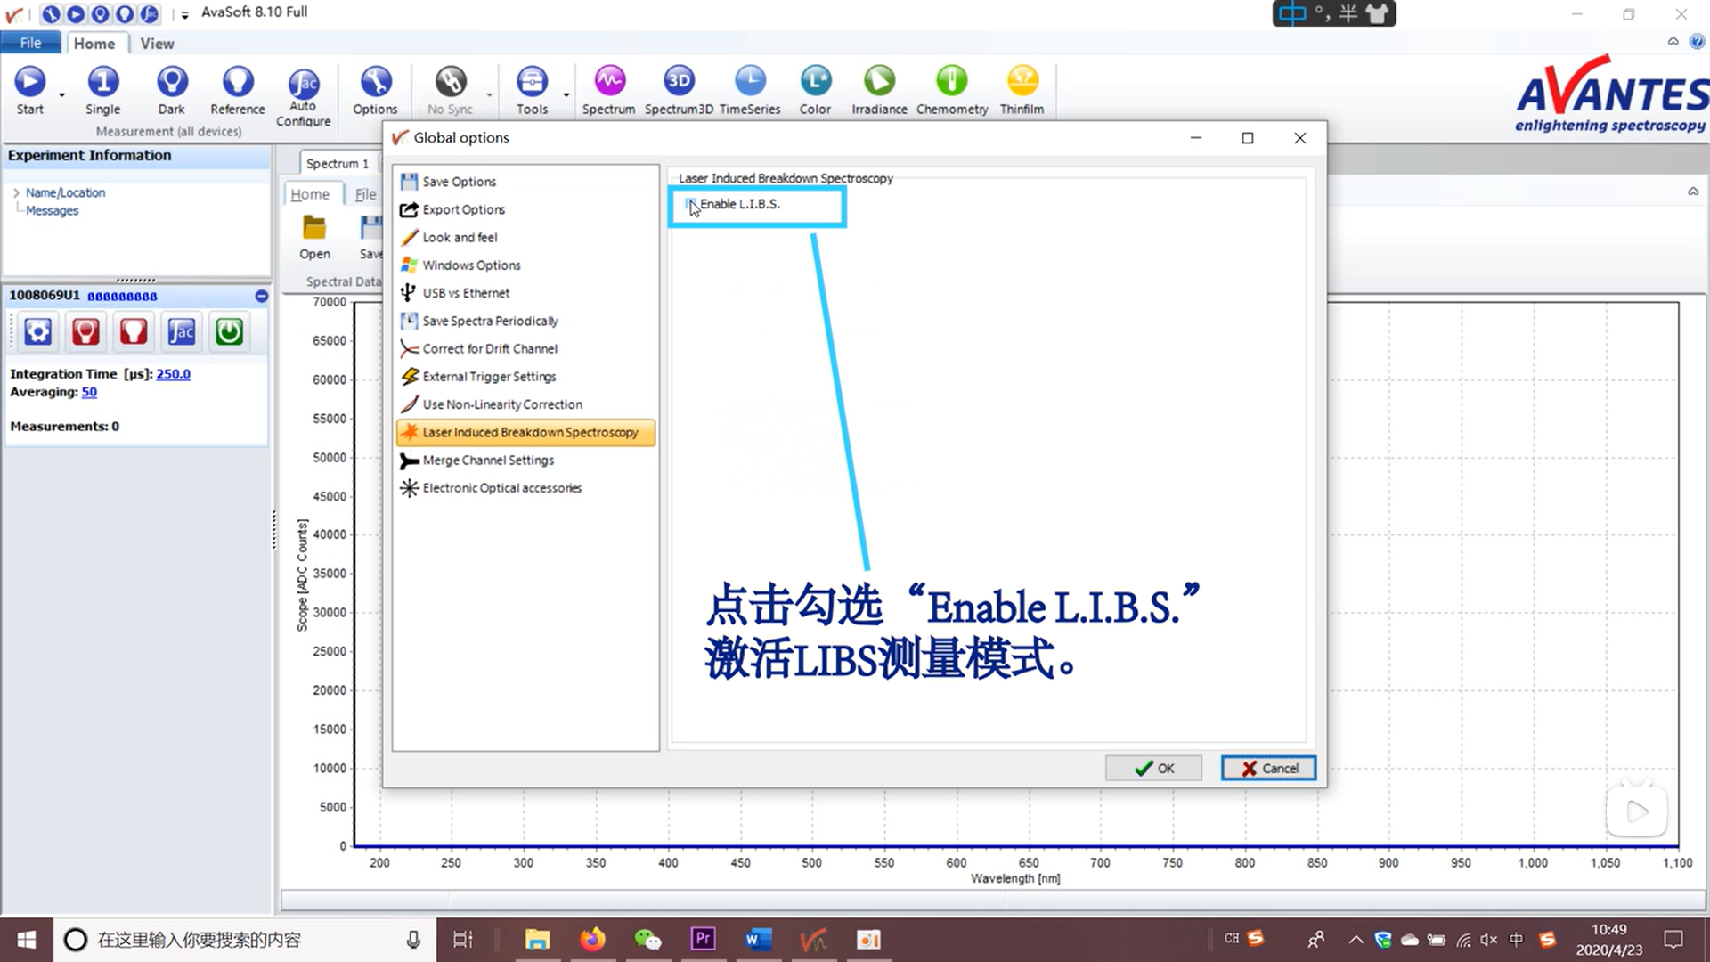Click the Spectrum 1 tab
This screenshot has height=962, width=1710.
[x=337, y=163]
